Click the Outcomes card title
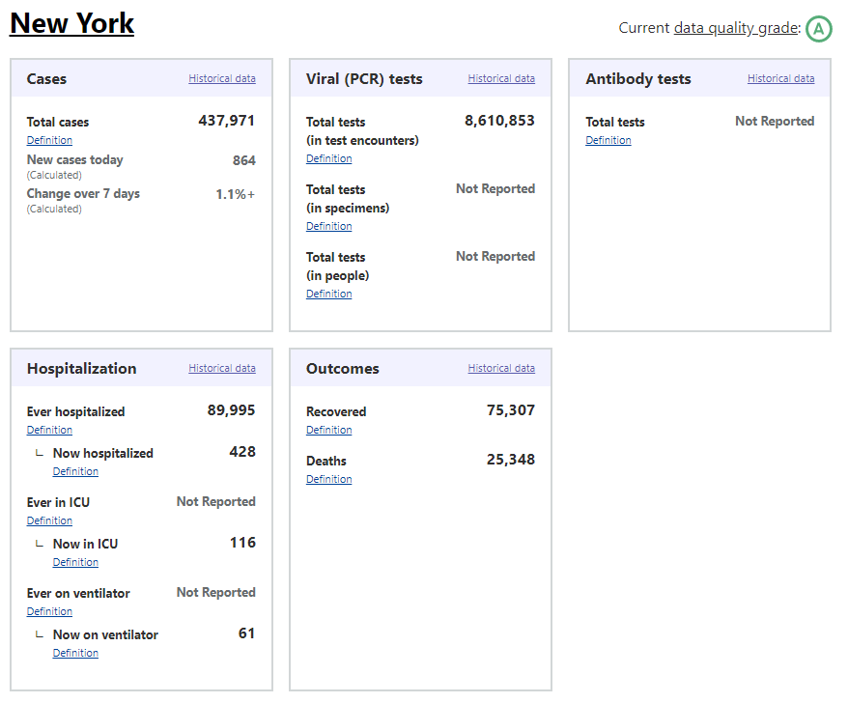The width and height of the screenshot is (848, 703). pyautogui.click(x=342, y=369)
